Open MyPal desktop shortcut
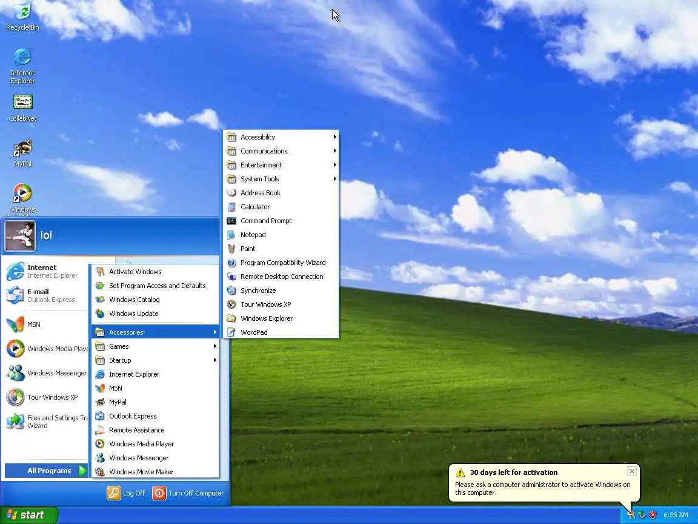Image resolution: width=698 pixels, height=524 pixels. pos(22,153)
